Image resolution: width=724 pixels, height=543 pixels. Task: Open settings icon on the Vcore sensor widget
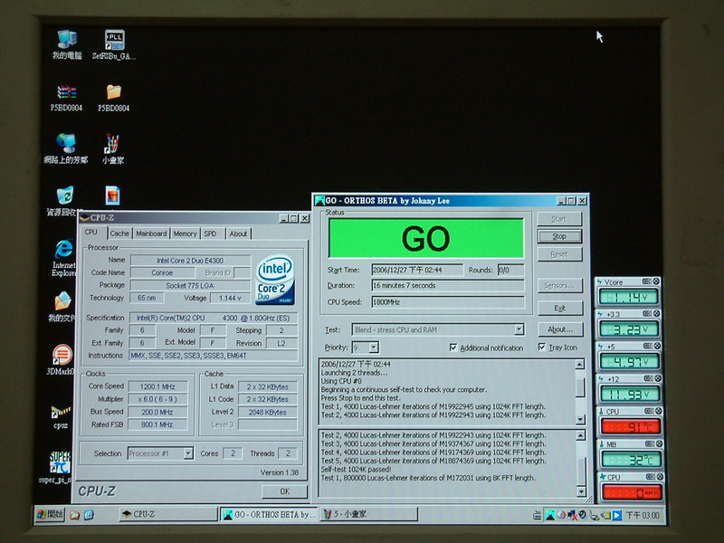tap(647, 281)
